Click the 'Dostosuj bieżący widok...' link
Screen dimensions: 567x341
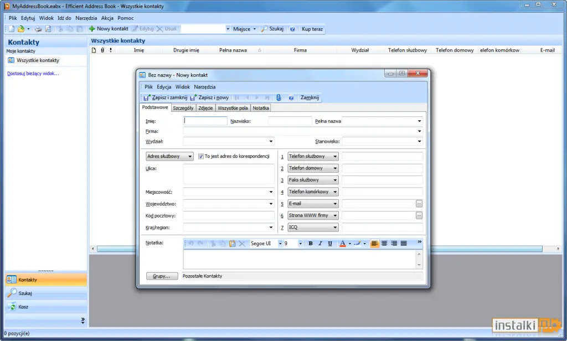point(33,74)
